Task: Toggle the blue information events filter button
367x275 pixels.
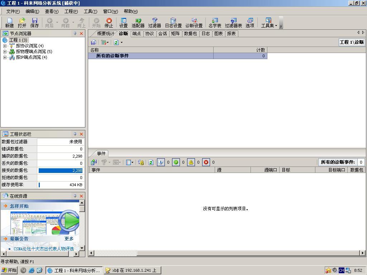Action: click(161, 162)
